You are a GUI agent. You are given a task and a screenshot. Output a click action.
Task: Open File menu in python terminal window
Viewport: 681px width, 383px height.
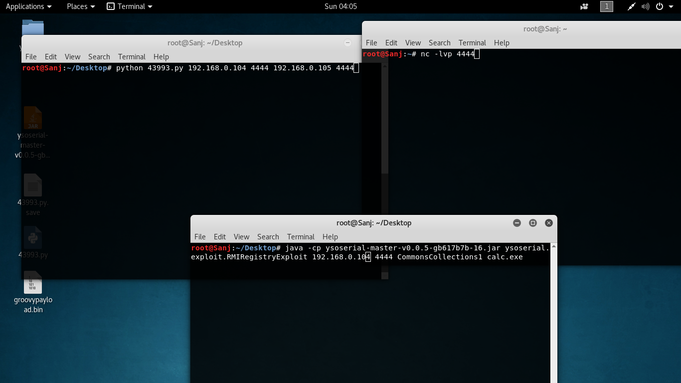coord(31,57)
